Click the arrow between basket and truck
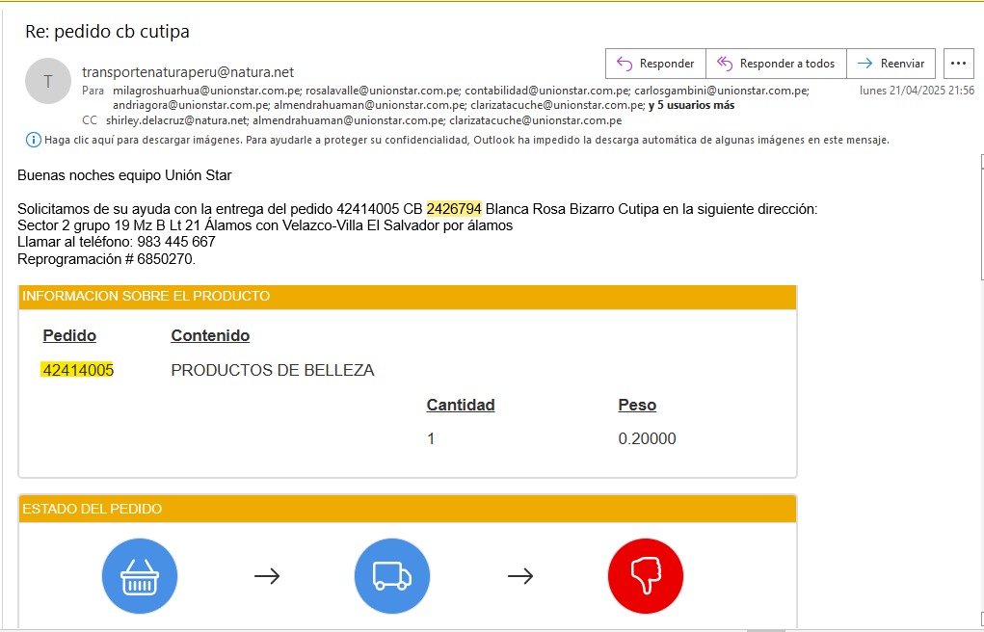This screenshot has width=984, height=632. pos(267,576)
